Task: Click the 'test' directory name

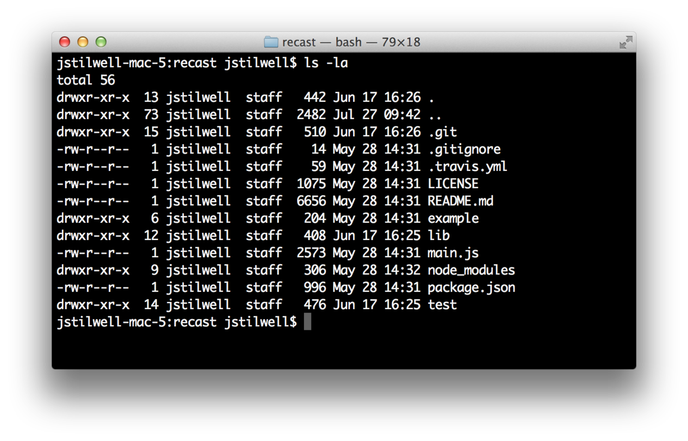Action: click(442, 305)
